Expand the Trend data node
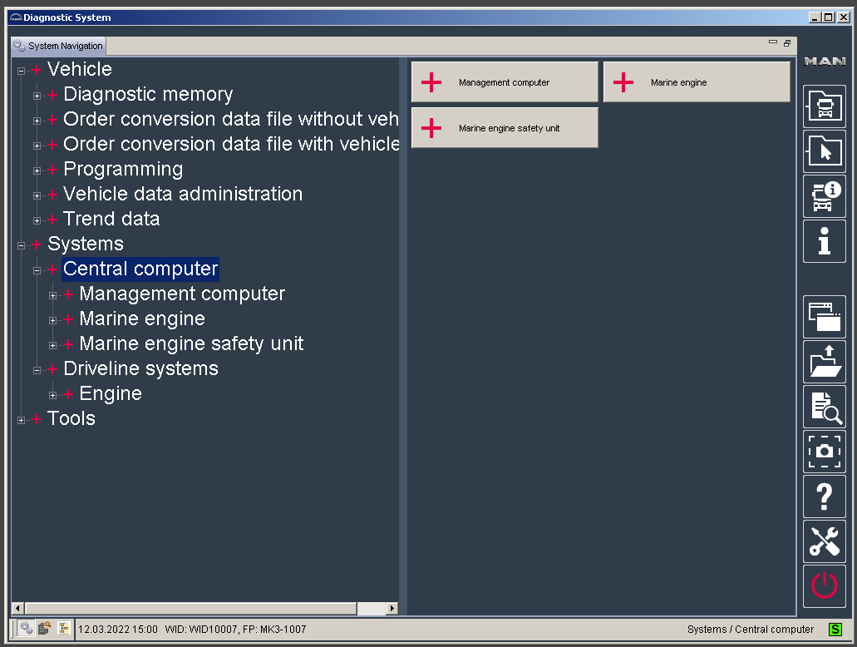Screen dimensions: 857x647 point(37,220)
